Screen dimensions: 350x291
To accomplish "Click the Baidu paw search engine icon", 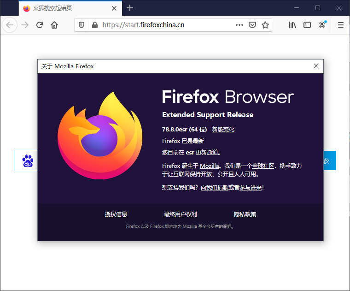I will 28,160.
